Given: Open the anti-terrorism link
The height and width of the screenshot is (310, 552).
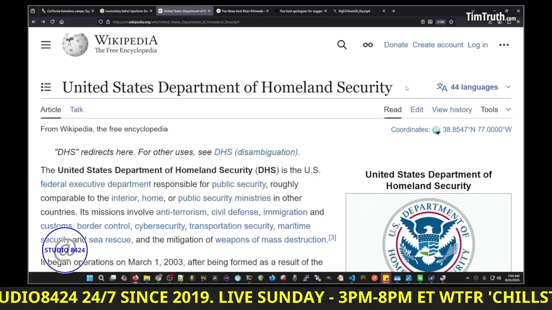Looking at the screenshot, I should coord(181,212).
